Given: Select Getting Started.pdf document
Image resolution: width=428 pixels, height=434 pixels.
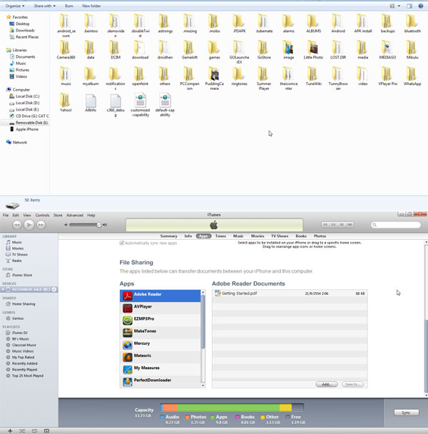Looking at the screenshot, I should pyautogui.click(x=290, y=293).
